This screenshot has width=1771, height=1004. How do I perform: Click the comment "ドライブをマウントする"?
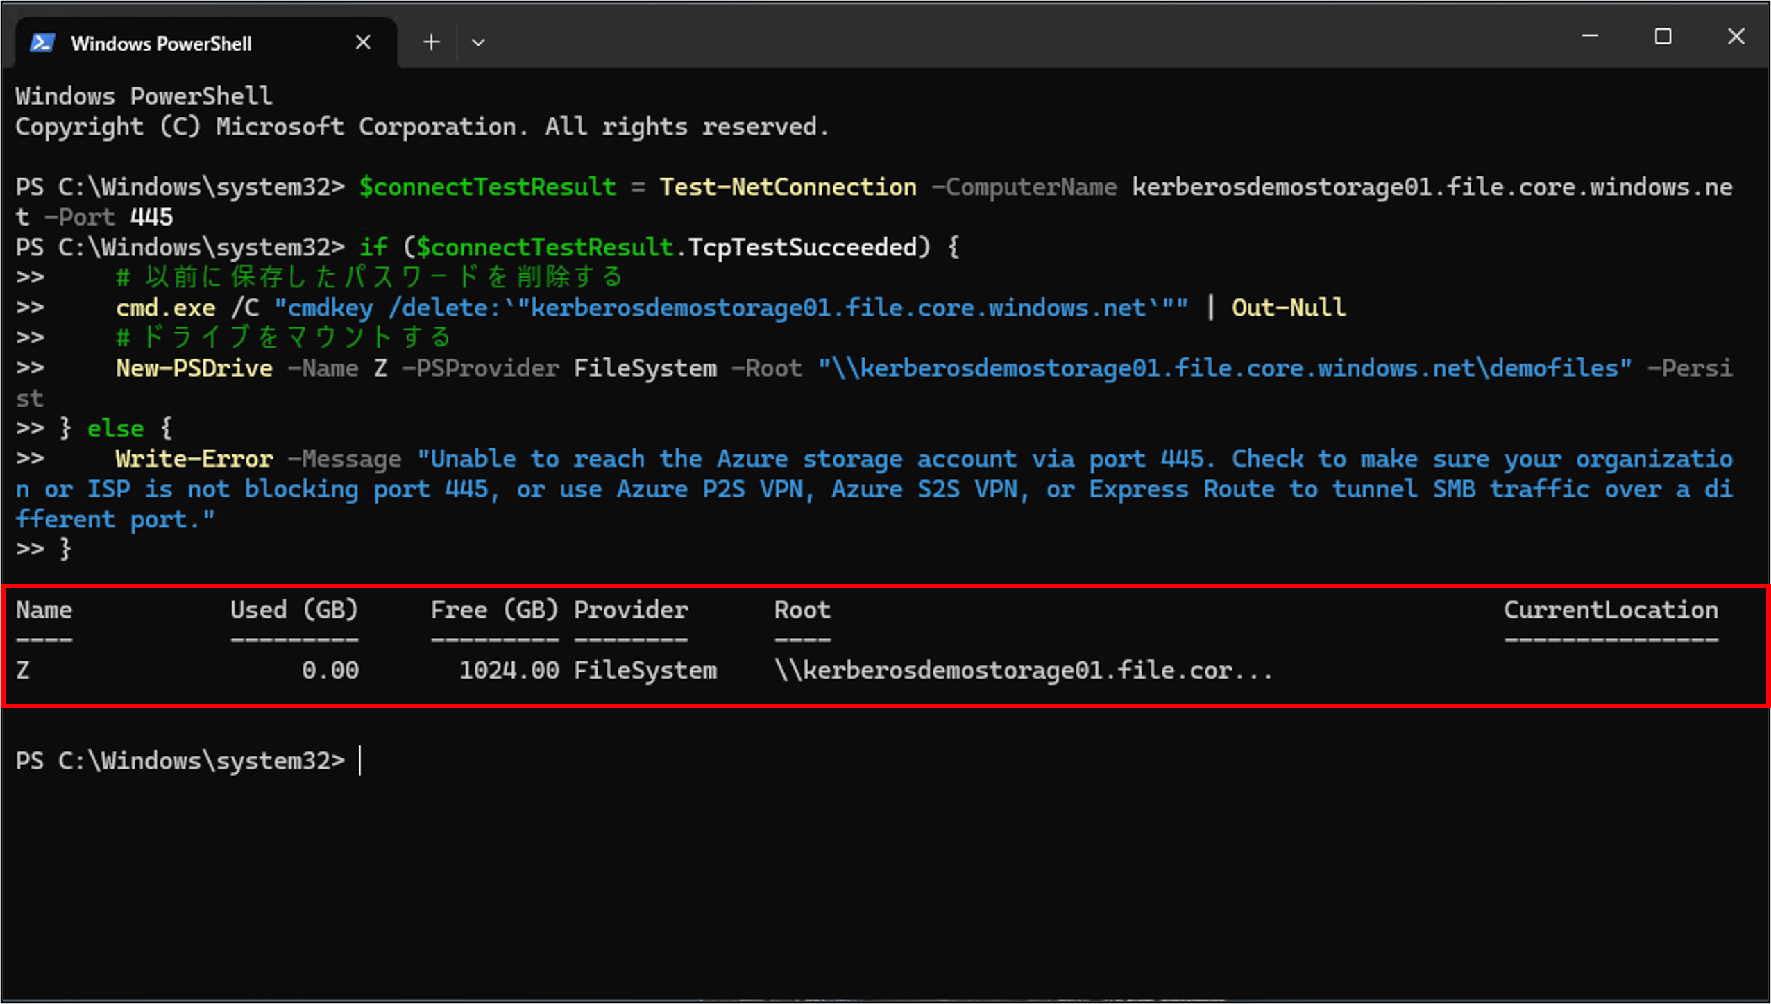click(284, 338)
